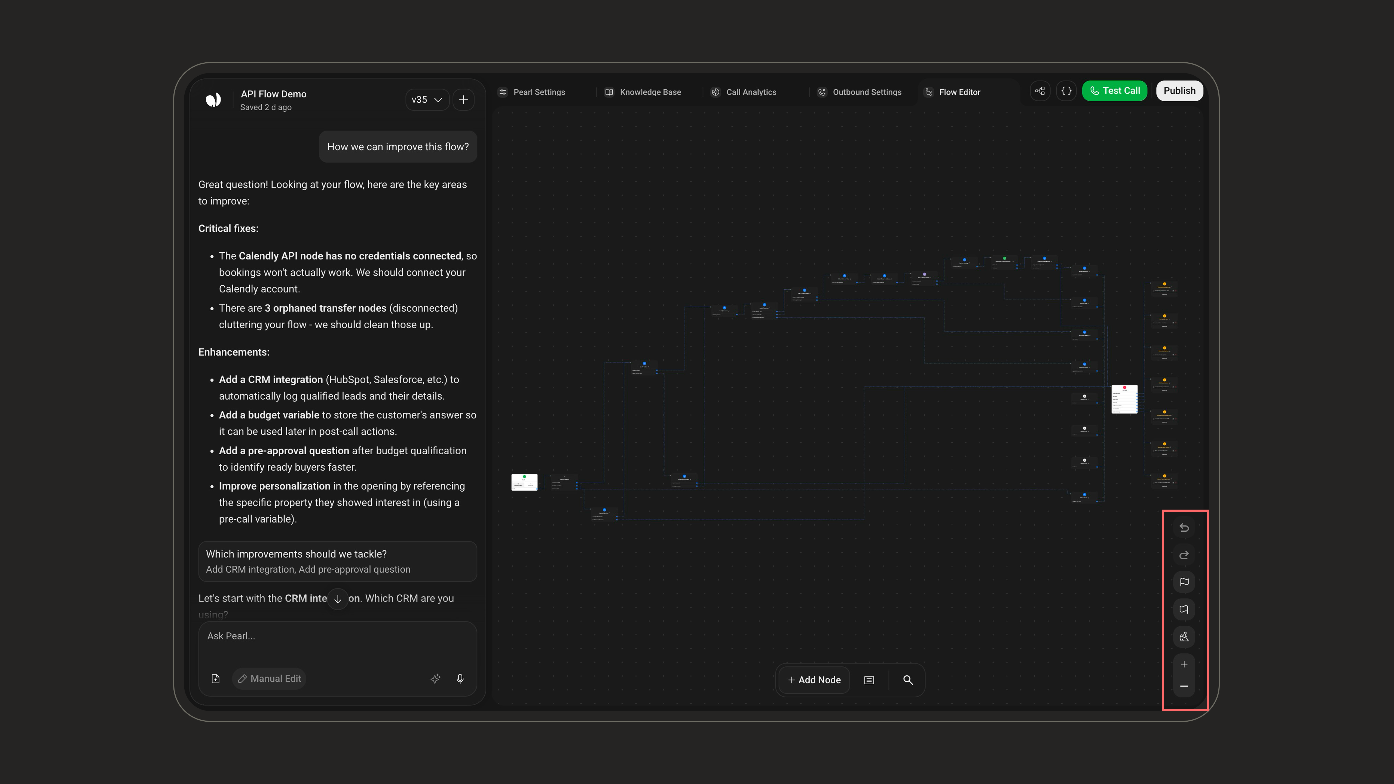This screenshot has width=1394, height=784.
Task: Open the canvas search magnifier icon
Action: point(908,680)
